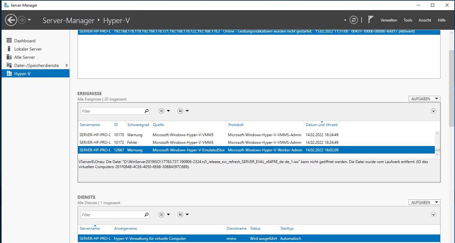Open the dropdown arrow left of refresh
This screenshot has width=455, height=243.
click(x=345, y=20)
